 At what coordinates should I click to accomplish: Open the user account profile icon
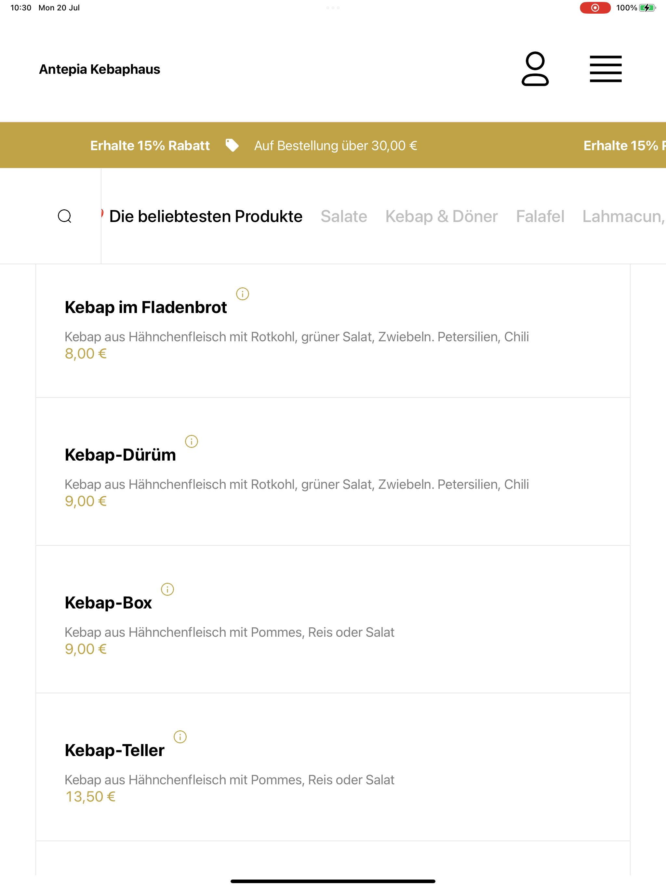[x=535, y=69]
